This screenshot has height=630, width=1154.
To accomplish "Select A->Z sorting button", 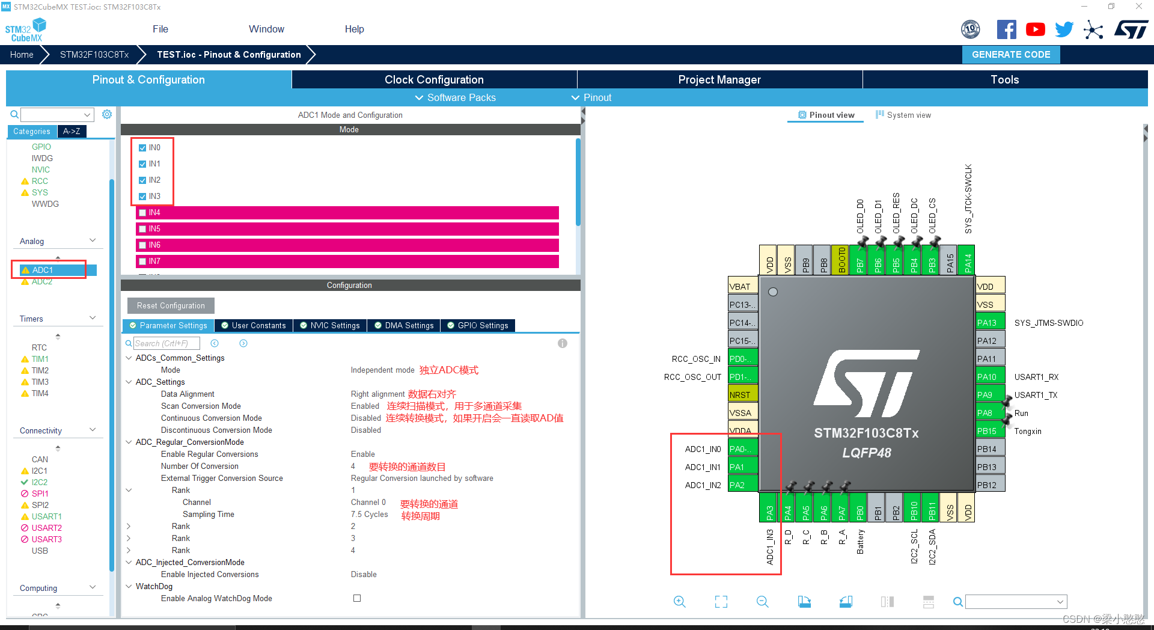I will click(x=72, y=131).
